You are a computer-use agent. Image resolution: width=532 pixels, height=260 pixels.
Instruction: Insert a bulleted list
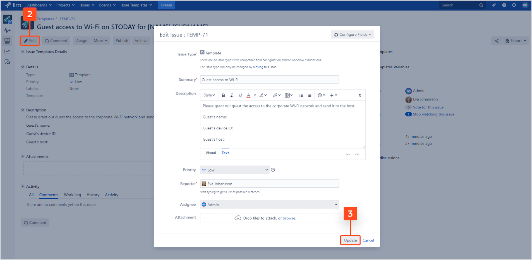pos(301,95)
